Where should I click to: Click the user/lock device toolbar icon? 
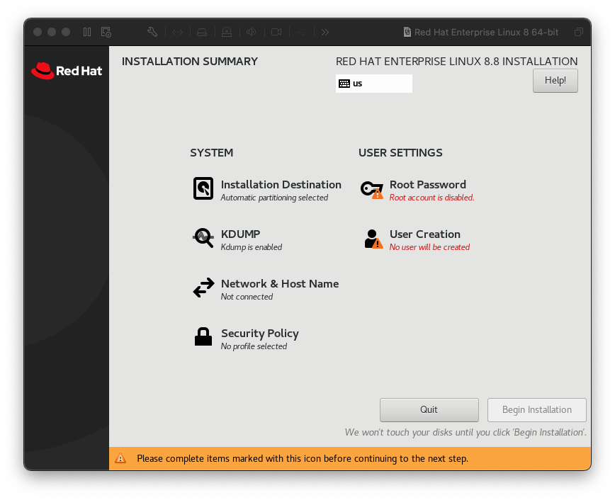pos(227,32)
